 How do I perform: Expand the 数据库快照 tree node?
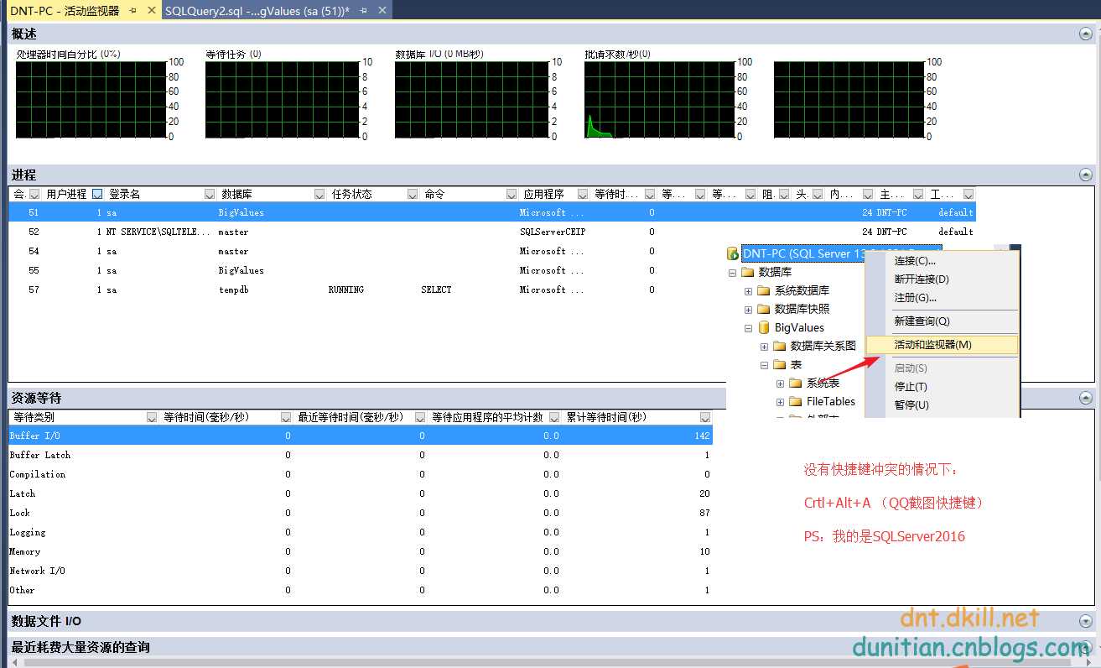[x=749, y=309]
